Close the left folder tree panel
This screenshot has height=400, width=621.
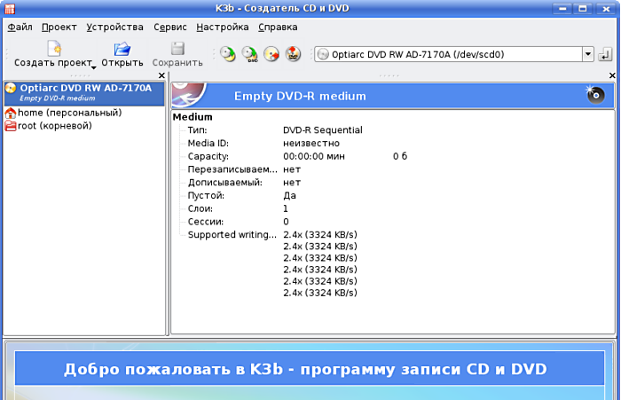tap(161, 75)
